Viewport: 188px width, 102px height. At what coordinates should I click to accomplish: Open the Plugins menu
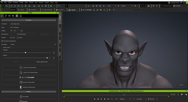47,2
